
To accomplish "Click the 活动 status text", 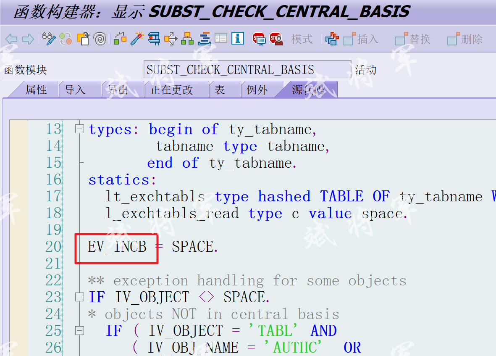I will click(x=366, y=70).
